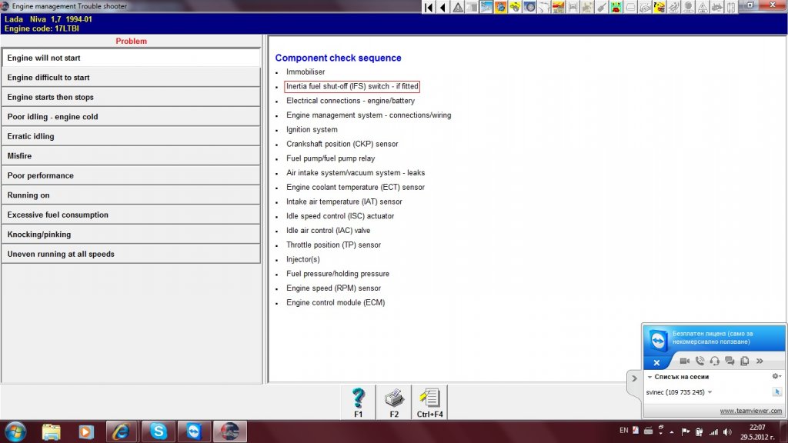This screenshot has height=443, width=788.
Task: Select 'Poor performance' problem
Action: click(131, 175)
